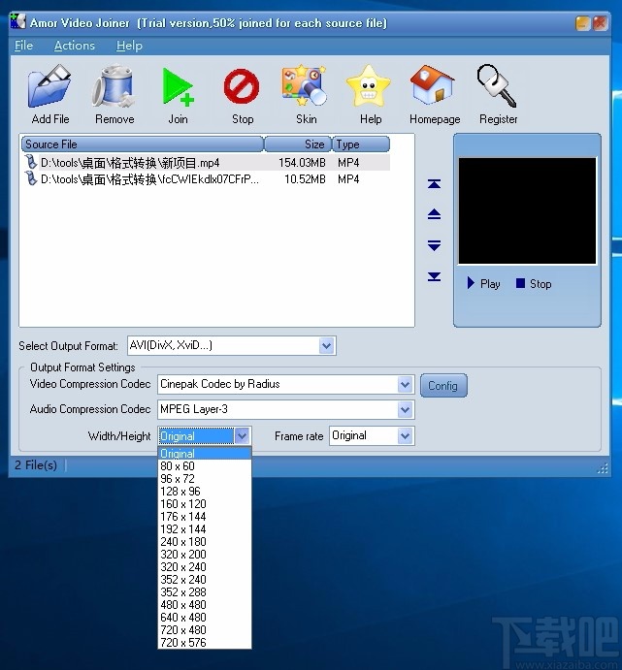Choose 160 x 120 resolution

coord(205,504)
